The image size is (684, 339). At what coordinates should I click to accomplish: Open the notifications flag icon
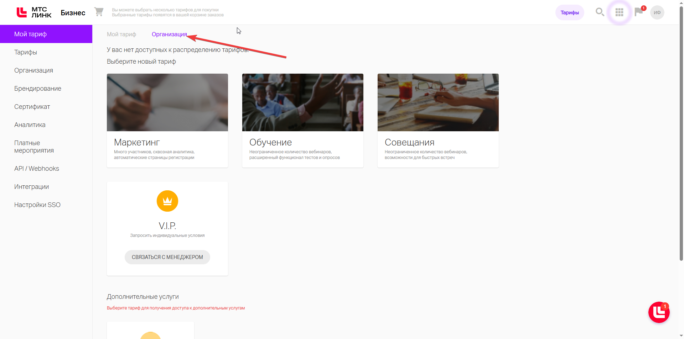click(x=639, y=12)
